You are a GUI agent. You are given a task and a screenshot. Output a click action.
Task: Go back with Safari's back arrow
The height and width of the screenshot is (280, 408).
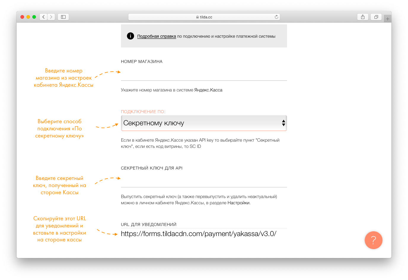point(44,17)
